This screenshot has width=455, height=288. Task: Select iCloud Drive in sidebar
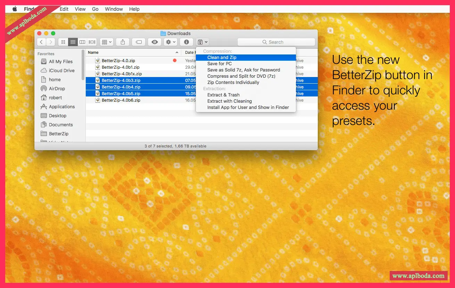pyautogui.click(x=61, y=71)
